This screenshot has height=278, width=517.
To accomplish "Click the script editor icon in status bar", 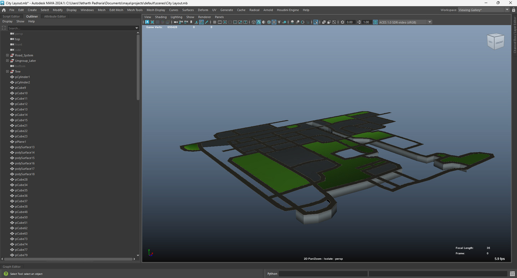I will pos(512,274).
